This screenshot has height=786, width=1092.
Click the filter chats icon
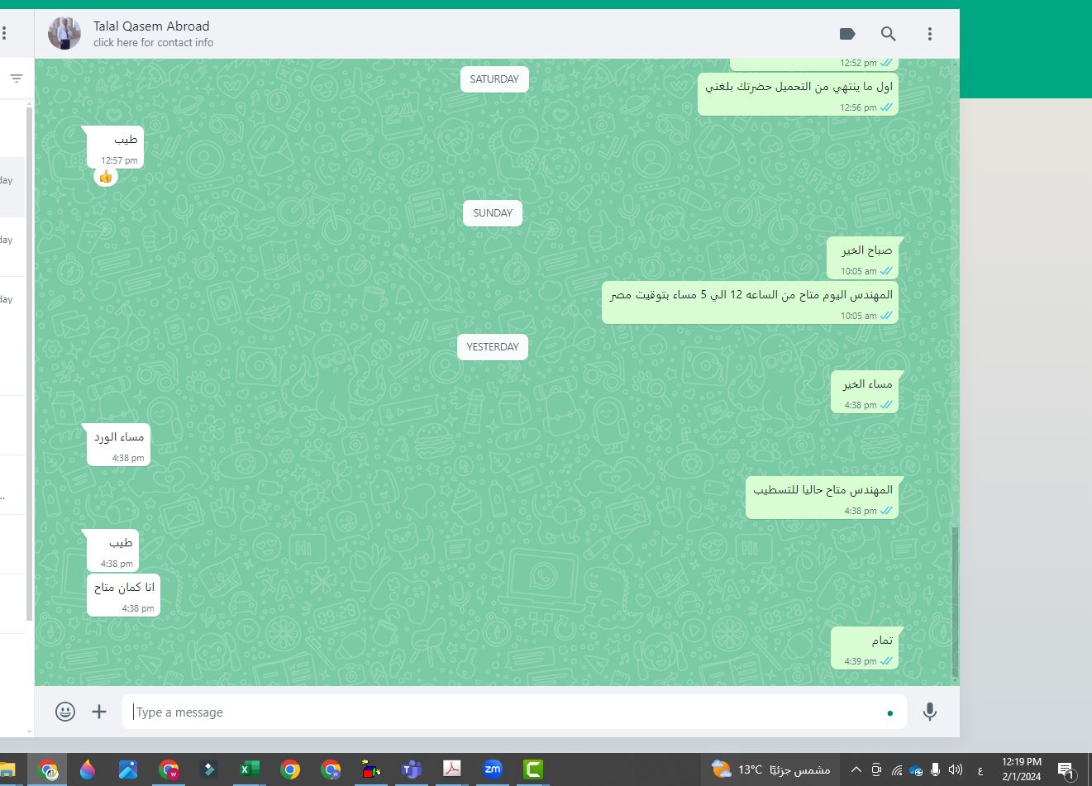tap(16, 79)
